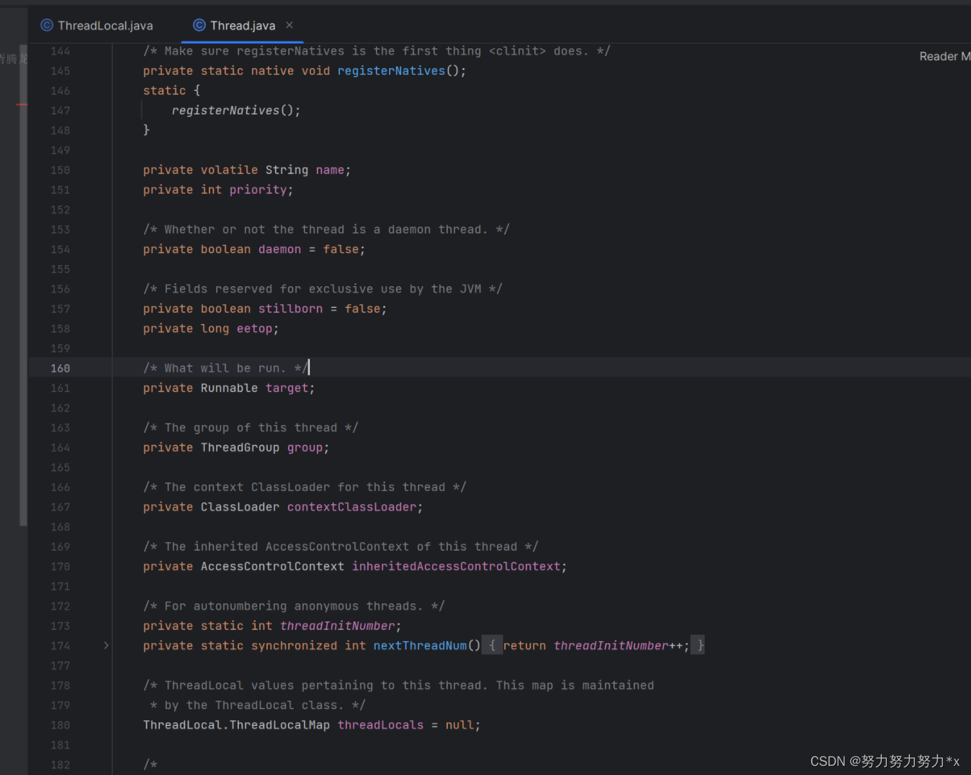The image size is (971, 775).
Task: Click the threadLocals variable name
Action: (x=380, y=725)
